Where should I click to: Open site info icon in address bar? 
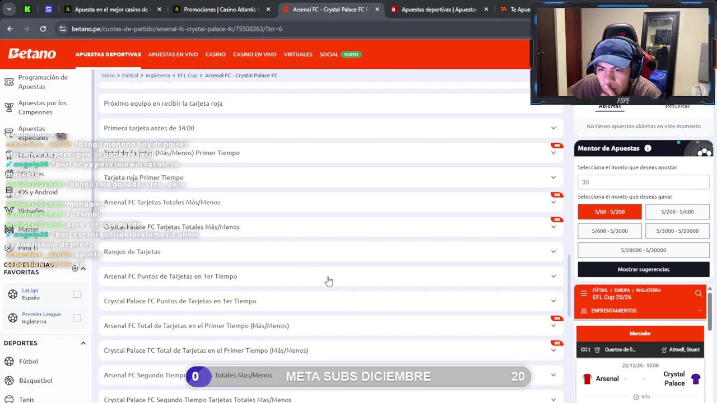(x=62, y=29)
